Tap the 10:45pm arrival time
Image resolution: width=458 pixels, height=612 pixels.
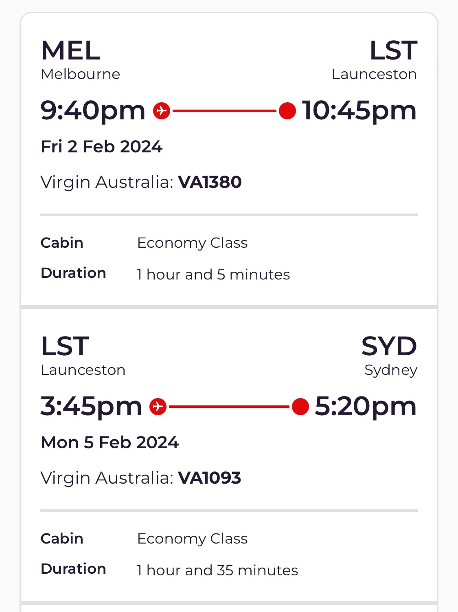click(359, 110)
